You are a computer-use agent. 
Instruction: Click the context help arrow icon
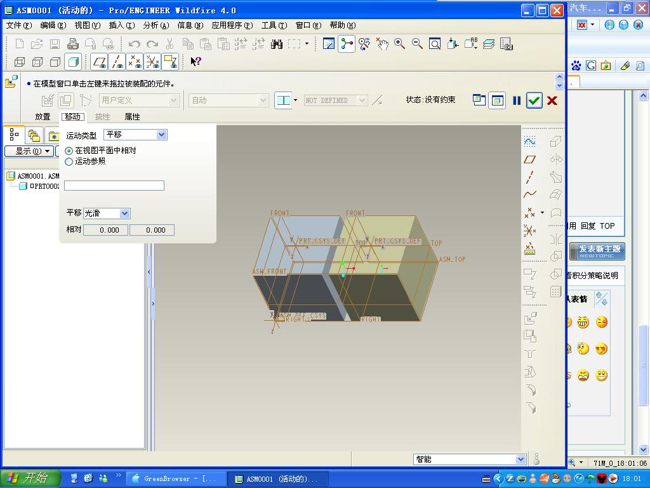tap(196, 62)
